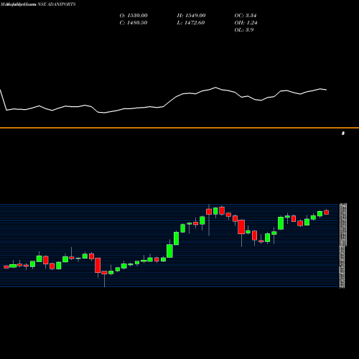This screenshot has width=359, height=359.
Task: Click the OC: 3.34 value
Action: (246, 16)
